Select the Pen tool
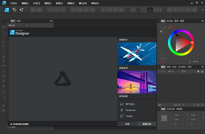Image resolution: width=205 pixels, height=134 pixels. (3, 42)
